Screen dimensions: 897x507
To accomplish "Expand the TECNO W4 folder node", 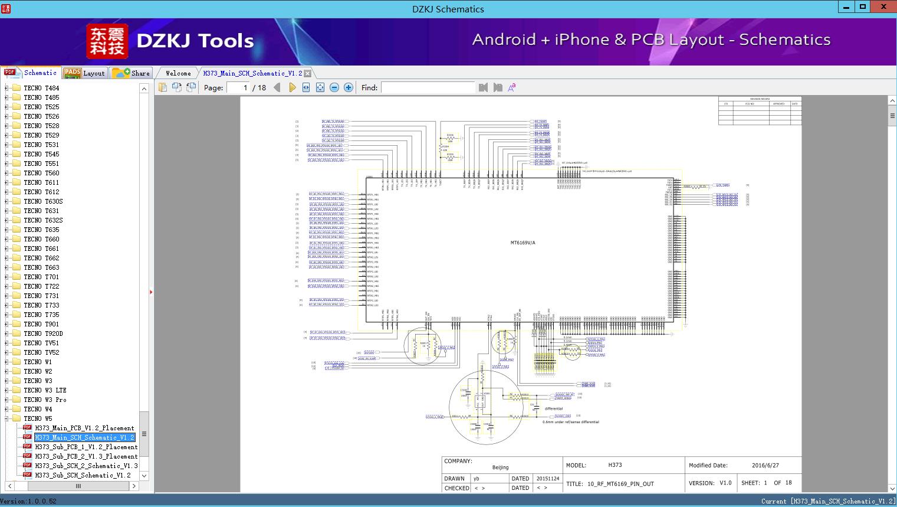I will click(x=6, y=409).
